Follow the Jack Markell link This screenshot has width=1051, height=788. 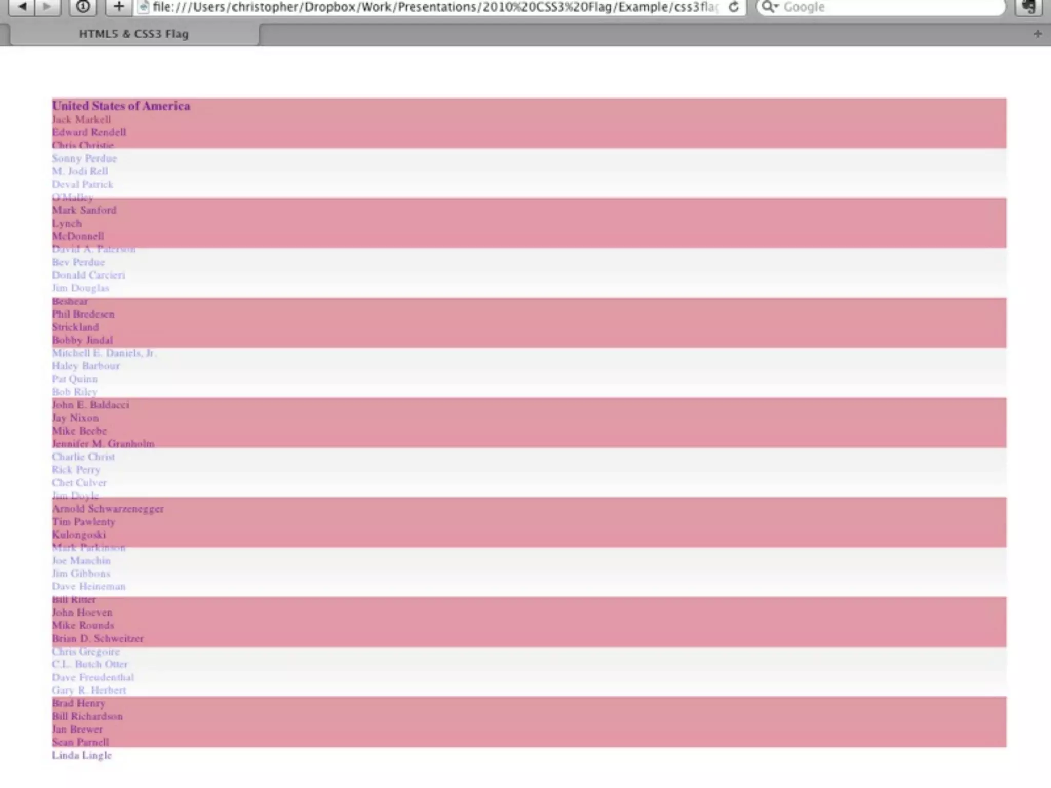82,120
